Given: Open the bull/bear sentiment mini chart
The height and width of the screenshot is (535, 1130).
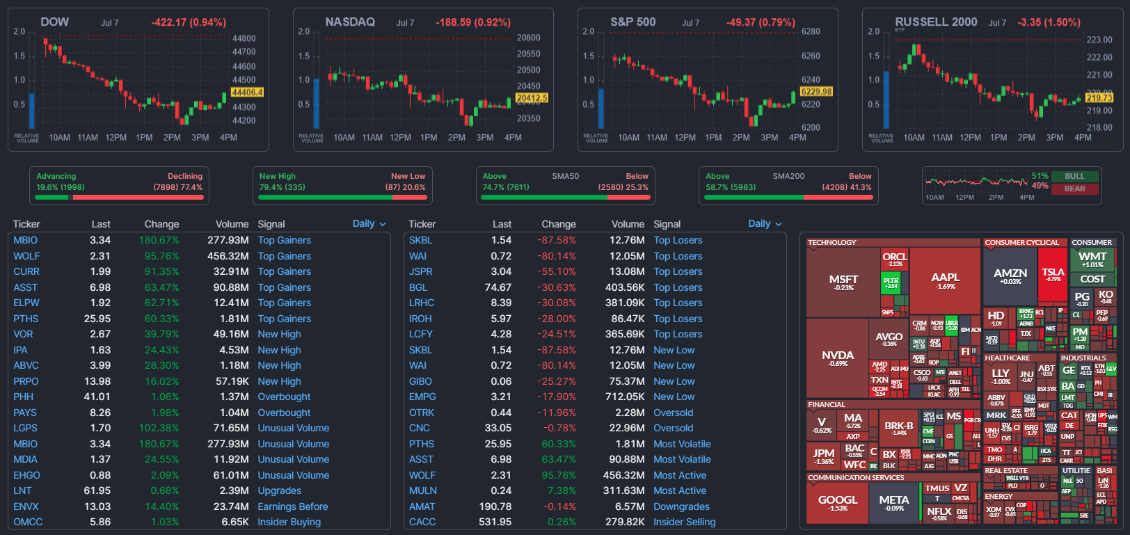Looking at the screenshot, I should coord(976,186).
